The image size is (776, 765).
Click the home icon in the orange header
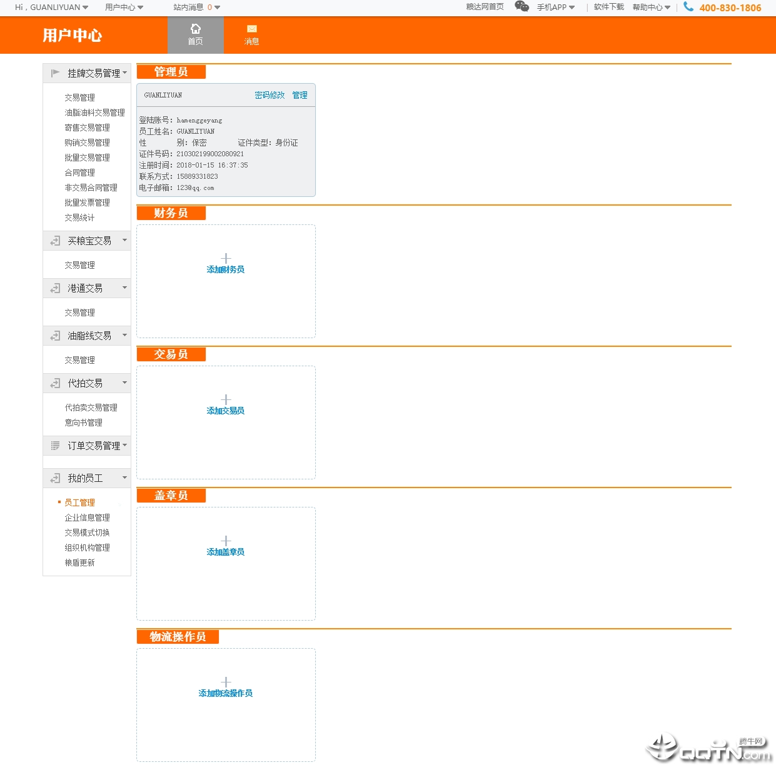pos(196,29)
